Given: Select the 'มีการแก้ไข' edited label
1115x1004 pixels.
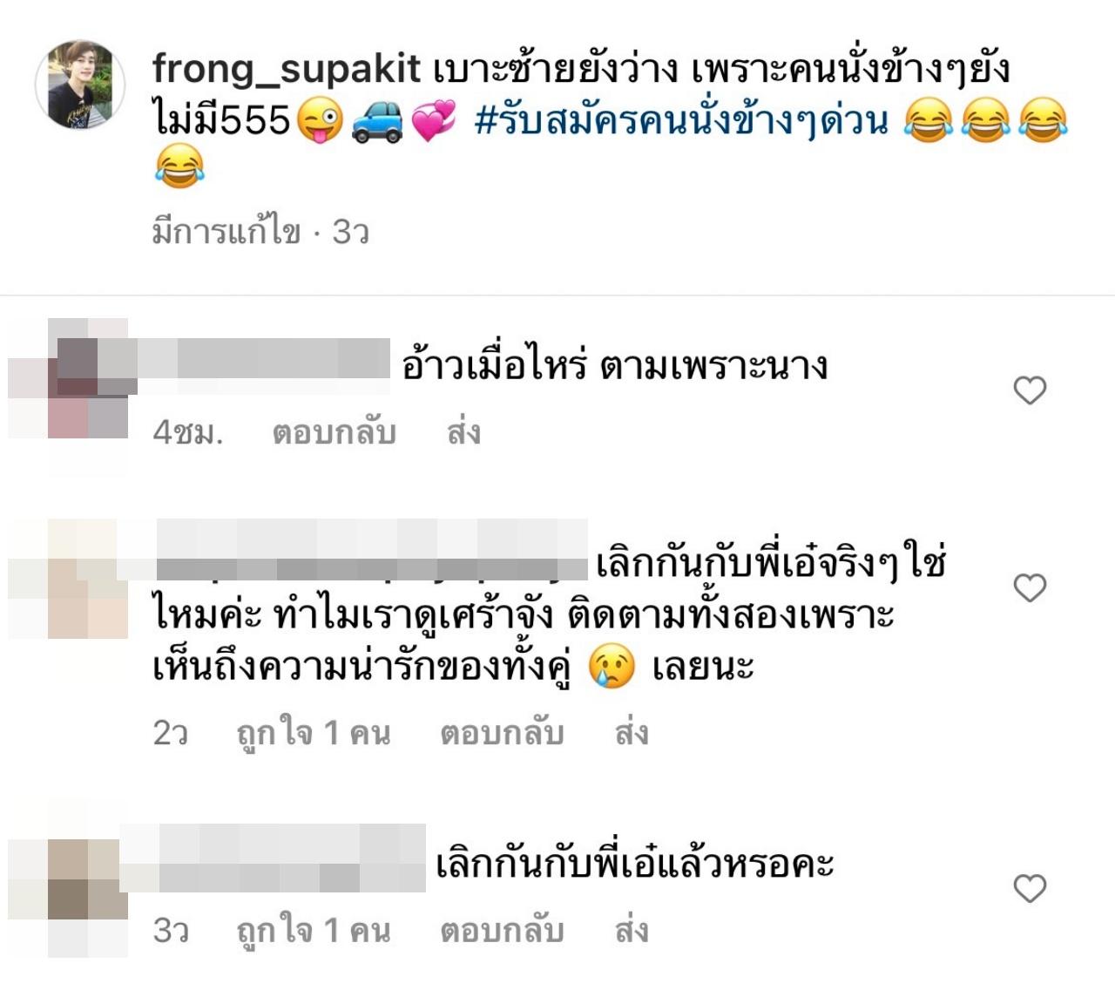Looking at the screenshot, I should point(226,232).
